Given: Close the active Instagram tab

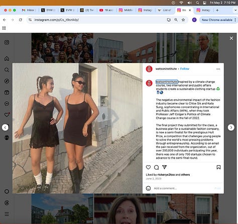Looking at the screenshot, I should coord(190,10).
